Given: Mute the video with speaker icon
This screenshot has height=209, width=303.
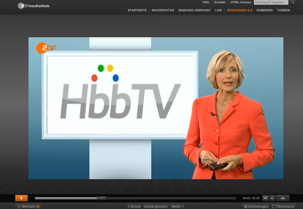Looking at the screenshot, I should point(273,198).
